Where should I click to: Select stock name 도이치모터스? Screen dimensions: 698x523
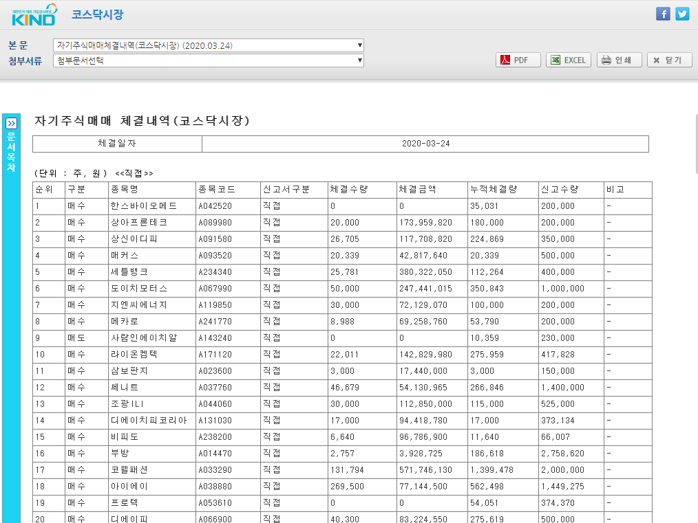click(139, 289)
